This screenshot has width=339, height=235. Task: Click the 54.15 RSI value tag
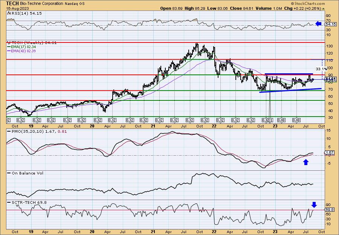331,24
